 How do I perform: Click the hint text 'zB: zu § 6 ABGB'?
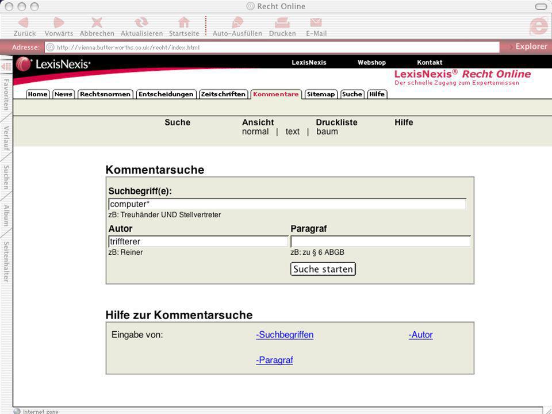tap(317, 252)
